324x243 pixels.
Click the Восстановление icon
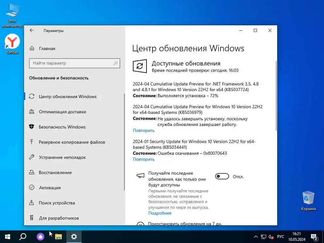click(x=32, y=172)
